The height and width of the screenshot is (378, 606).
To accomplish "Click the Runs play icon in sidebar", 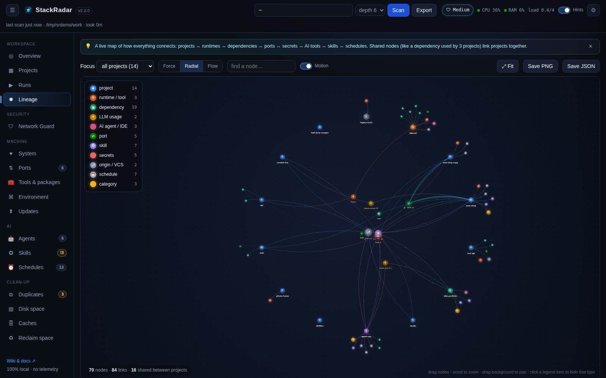I will pyautogui.click(x=11, y=85).
